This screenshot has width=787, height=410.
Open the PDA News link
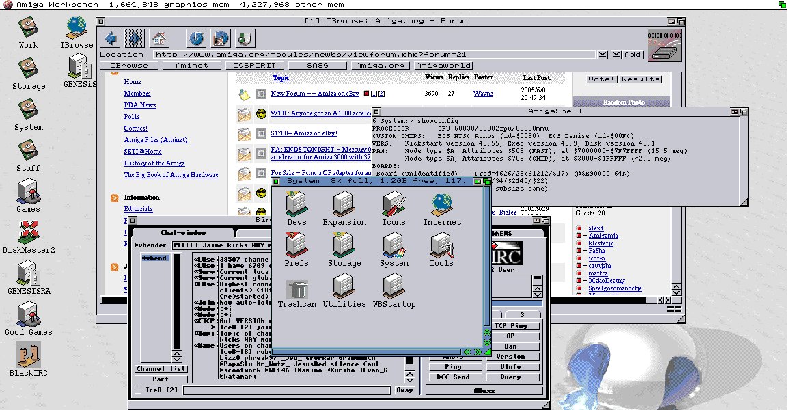140,105
